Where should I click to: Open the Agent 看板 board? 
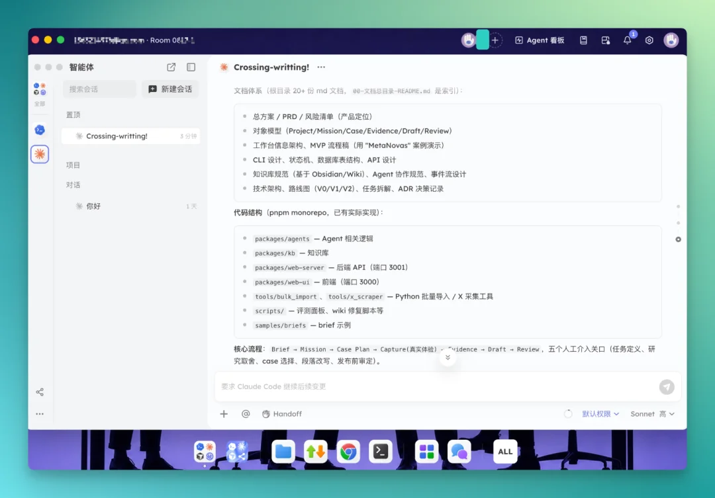pos(540,40)
